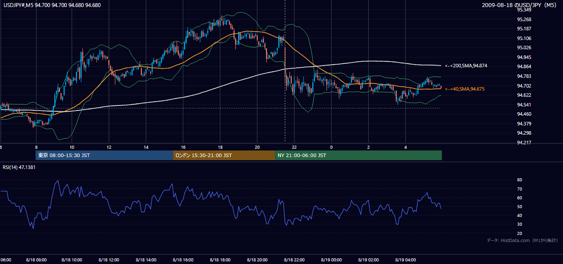Image resolution: width=563 pixels, height=264 pixels.
Task: Click the London 15:30-21:00 JST session bar
Action: pyautogui.click(x=224, y=155)
